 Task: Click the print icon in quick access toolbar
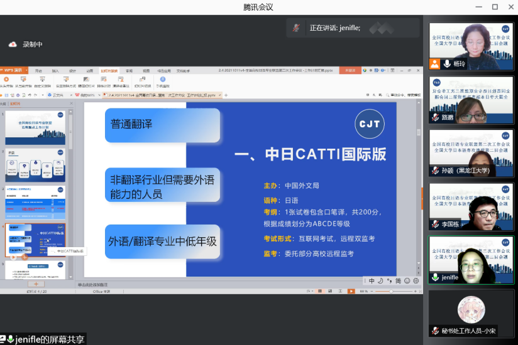[18, 95]
